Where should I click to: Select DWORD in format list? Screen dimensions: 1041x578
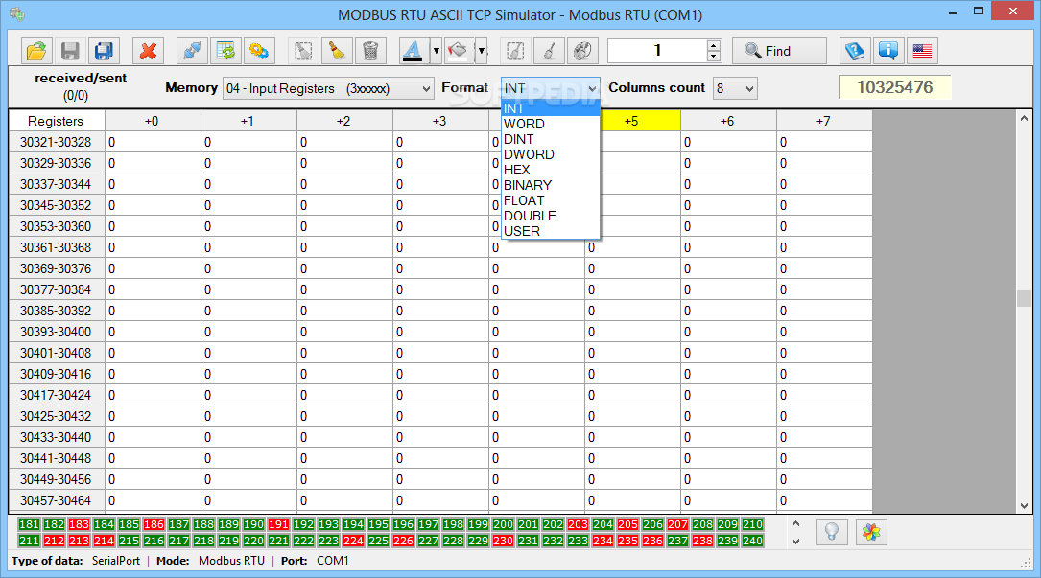(551, 154)
